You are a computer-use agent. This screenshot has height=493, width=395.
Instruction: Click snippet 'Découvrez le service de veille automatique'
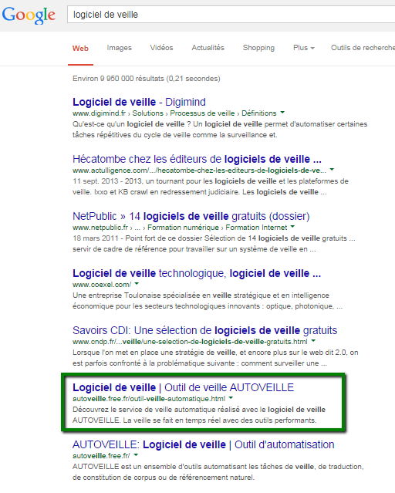click(x=199, y=415)
